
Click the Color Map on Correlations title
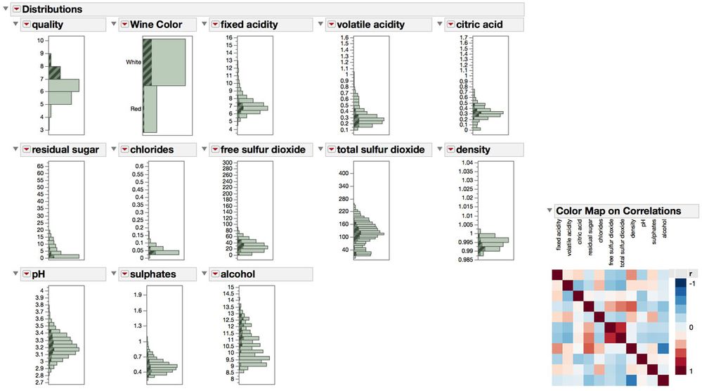point(618,211)
